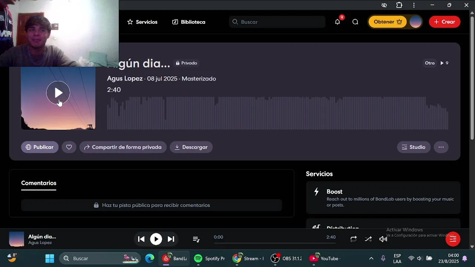This screenshot has height=267, width=475.
Task: Click the battery tray icon
Action: pyautogui.click(x=429, y=258)
